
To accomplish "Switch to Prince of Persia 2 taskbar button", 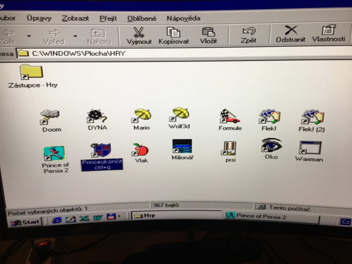I will (x=271, y=217).
